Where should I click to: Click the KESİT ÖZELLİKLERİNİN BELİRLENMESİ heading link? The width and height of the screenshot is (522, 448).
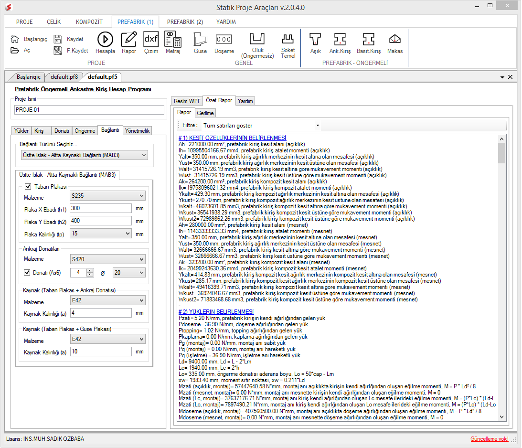point(232,138)
